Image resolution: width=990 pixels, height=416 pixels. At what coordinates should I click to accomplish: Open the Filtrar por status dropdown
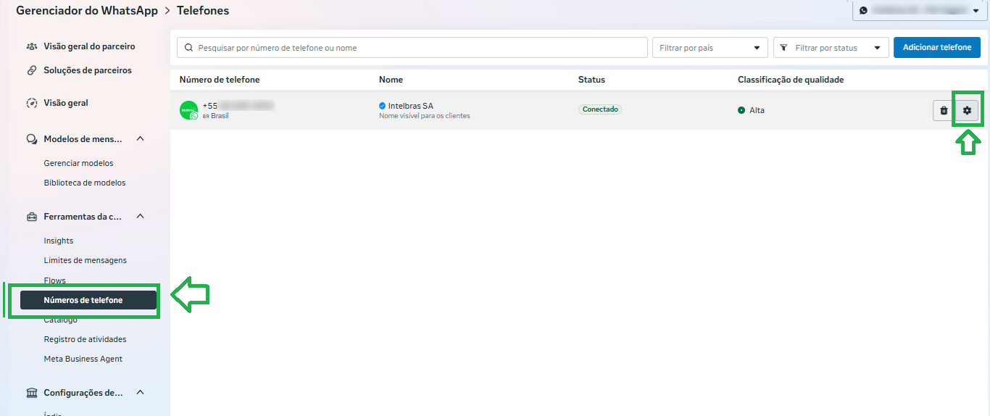click(831, 48)
